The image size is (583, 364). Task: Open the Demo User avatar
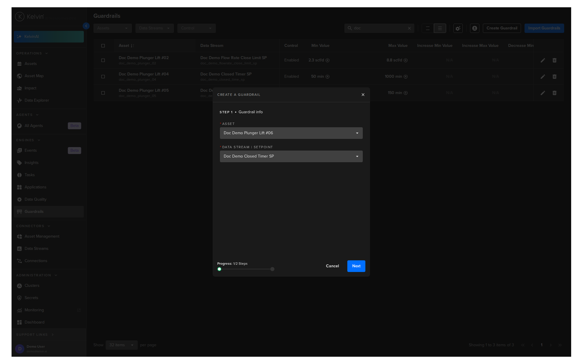[20, 349]
